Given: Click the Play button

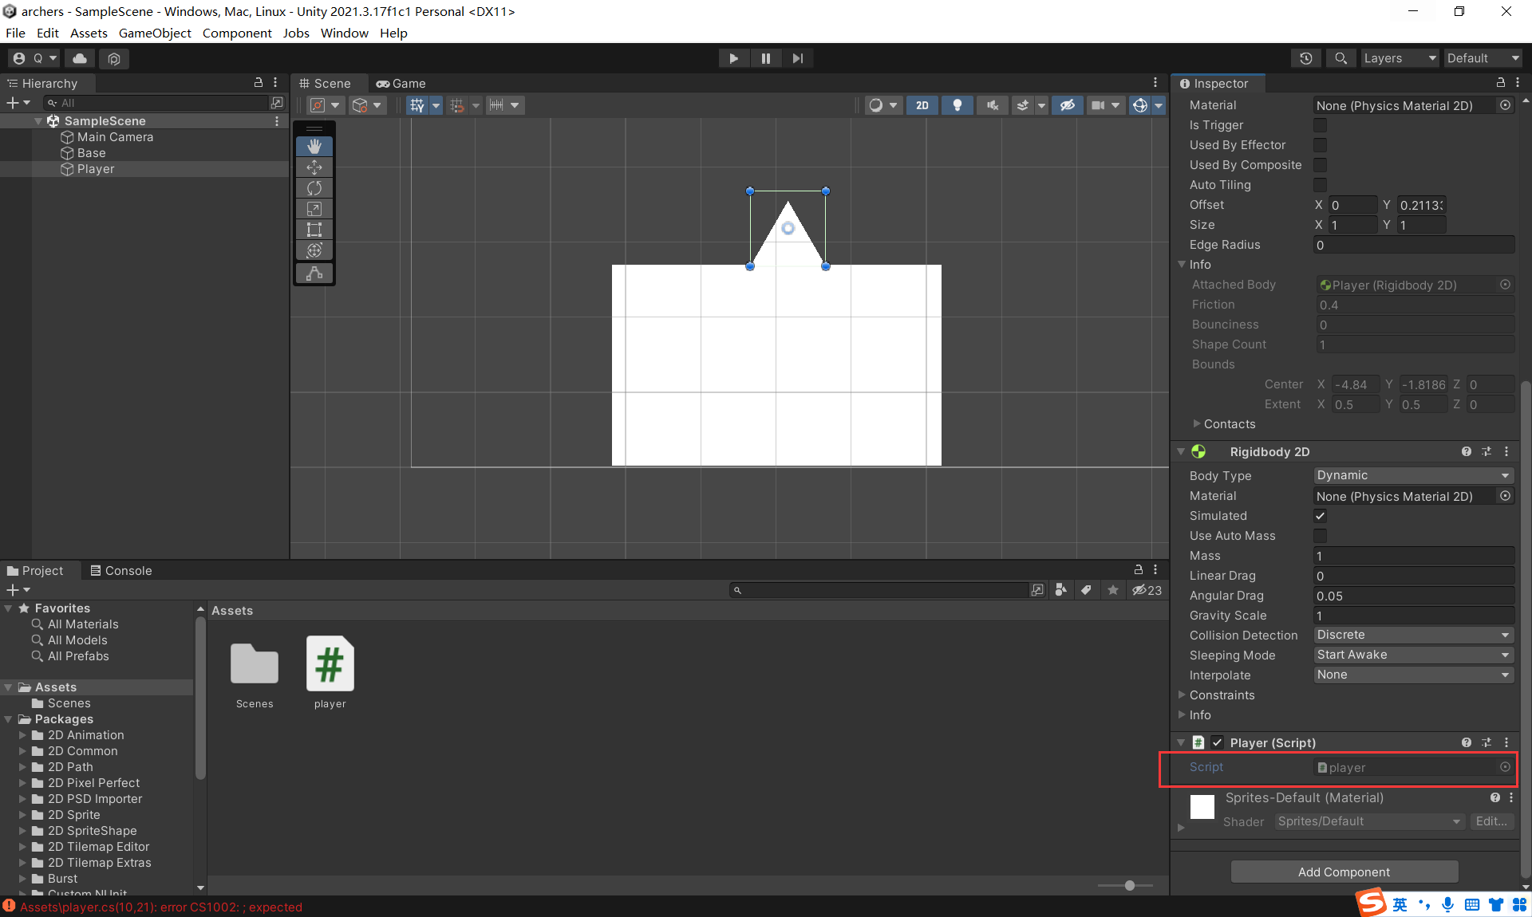Looking at the screenshot, I should coord(733,58).
